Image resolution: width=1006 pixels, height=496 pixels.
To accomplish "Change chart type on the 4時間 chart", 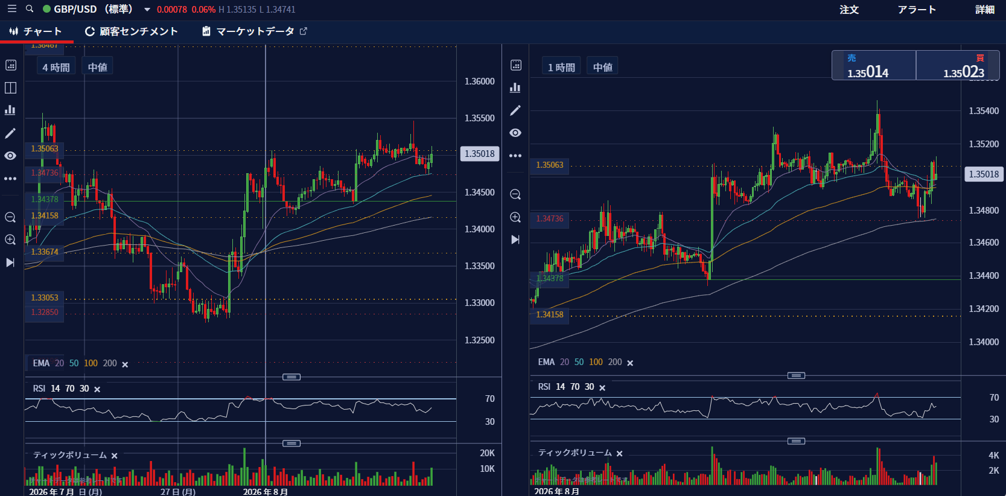I will point(10,110).
